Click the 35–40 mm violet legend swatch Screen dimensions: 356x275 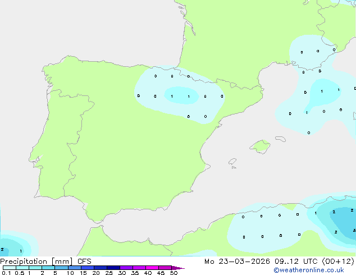[x=139, y=268]
